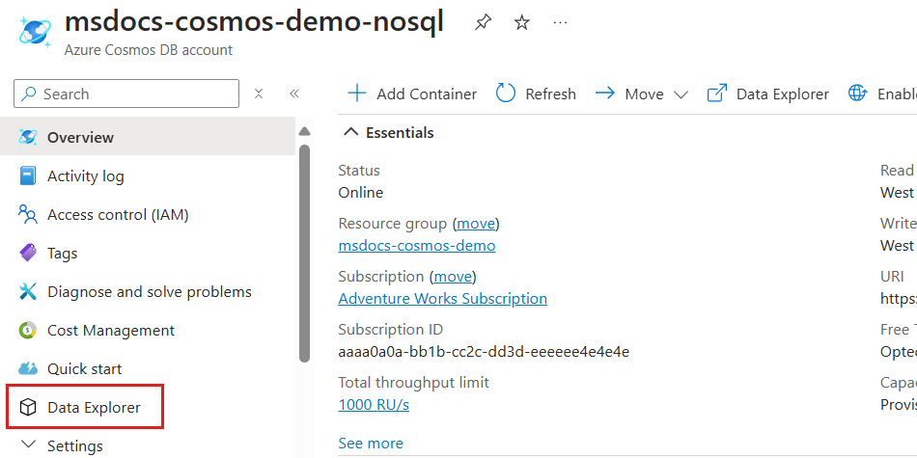Open the msdocs-cosmos-demo resource group link
The image size is (917, 458).
[x=416, y=246]
